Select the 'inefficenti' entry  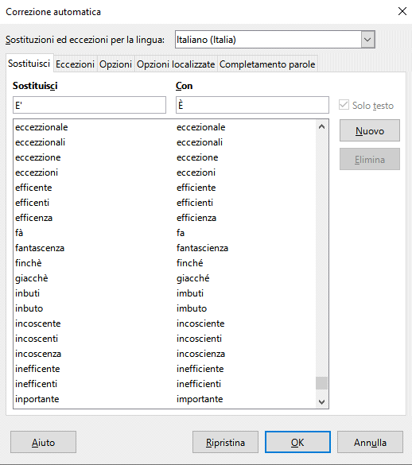[165, 385]
